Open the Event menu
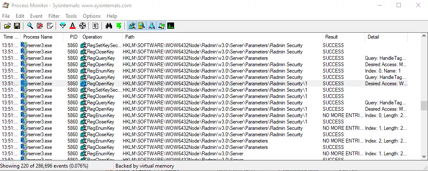 coord(37,16)
